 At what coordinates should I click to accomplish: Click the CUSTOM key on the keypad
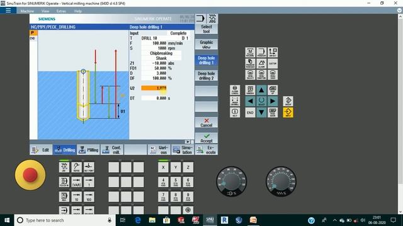point(273,63)
